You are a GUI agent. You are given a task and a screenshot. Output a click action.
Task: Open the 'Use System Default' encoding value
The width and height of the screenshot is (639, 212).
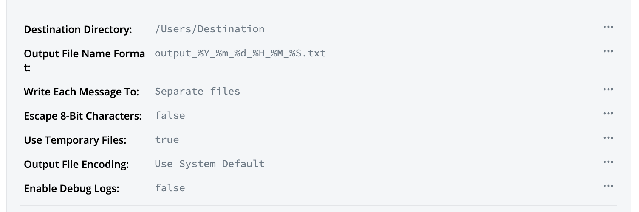coord(209,164)
